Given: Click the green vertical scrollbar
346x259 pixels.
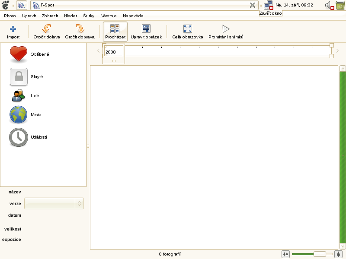Looking at the screenshot, I should [343, 157].
